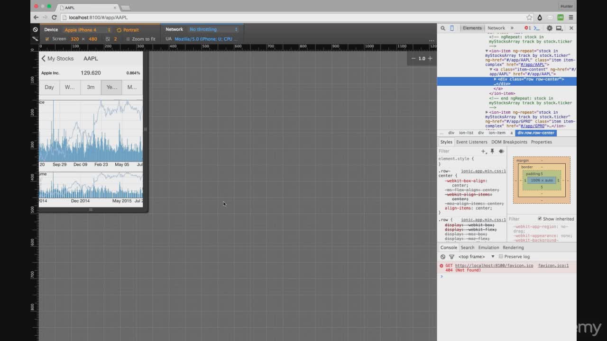Reset device emulation overrides icon
The width and height of the screenshot is (607, 341).
(x=35, y=29)
